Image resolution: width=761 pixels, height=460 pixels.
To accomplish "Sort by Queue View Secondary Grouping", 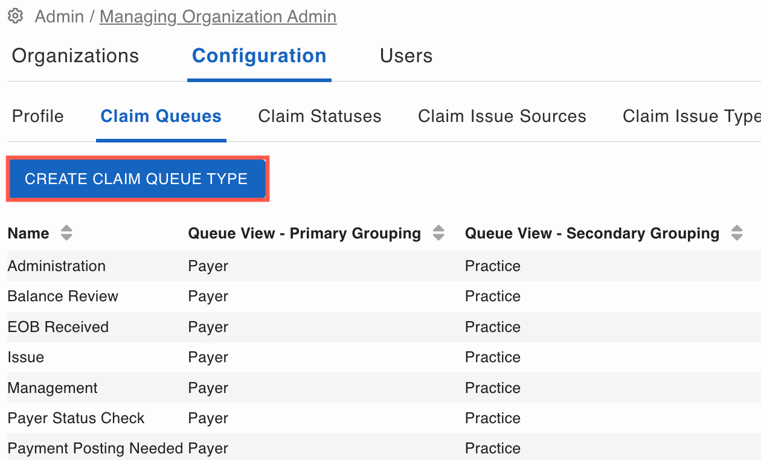I will pyautogui.click(x=736, y=233).
